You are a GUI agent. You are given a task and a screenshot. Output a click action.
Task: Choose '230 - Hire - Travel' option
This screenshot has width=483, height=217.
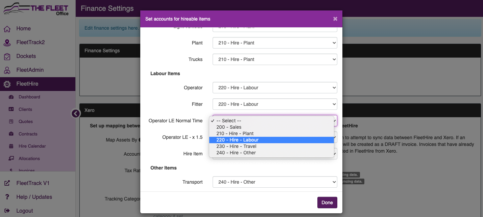[x=271, y=146]
